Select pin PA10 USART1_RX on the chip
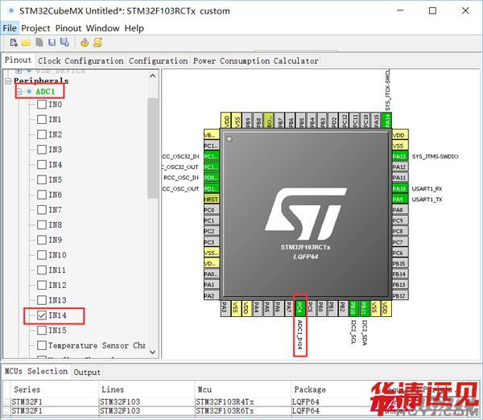This screenshot has height=420, width=483. tap(400, 188)
